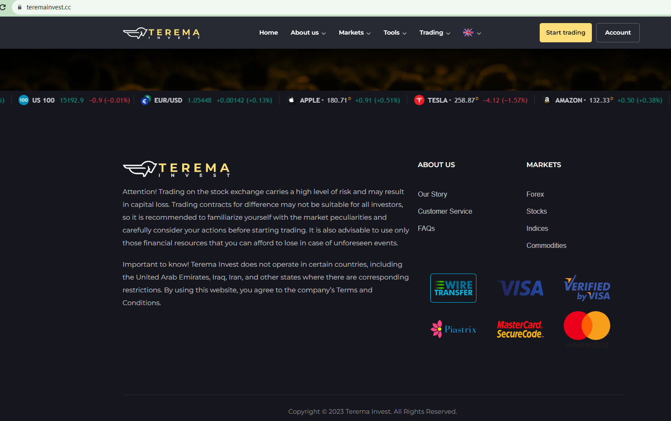
Task: Open the Forex markets link
Action: [535, 194]
